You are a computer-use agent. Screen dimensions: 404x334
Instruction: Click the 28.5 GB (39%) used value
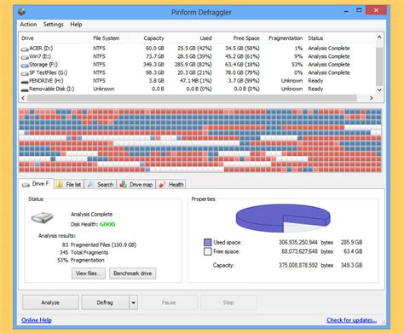click(x=194, y=56)
